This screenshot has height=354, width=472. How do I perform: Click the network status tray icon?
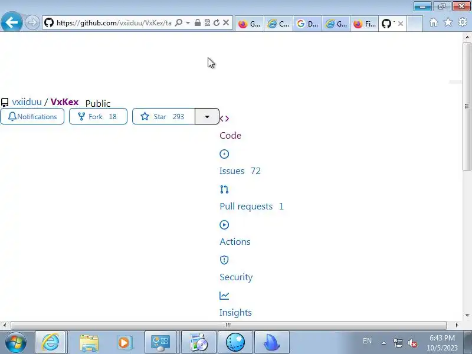[398, 343]
